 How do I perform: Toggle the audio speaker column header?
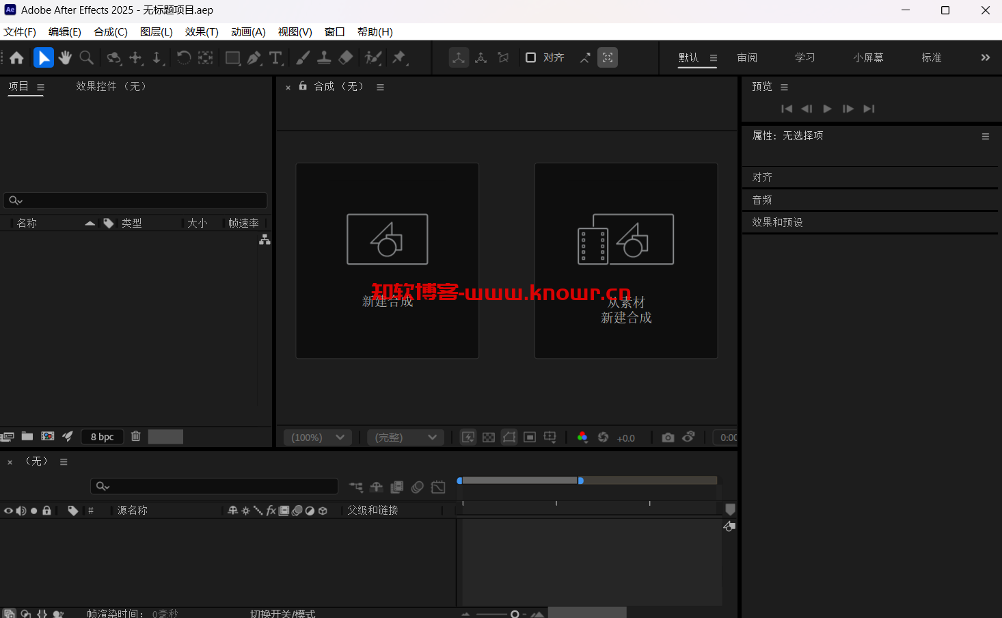(21, 511)
